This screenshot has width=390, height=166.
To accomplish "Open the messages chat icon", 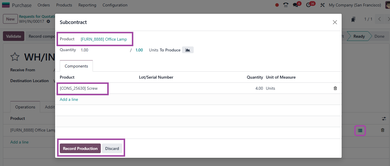I will (295, 5).
